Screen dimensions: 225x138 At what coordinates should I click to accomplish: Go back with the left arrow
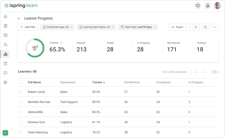pos(19,18)
